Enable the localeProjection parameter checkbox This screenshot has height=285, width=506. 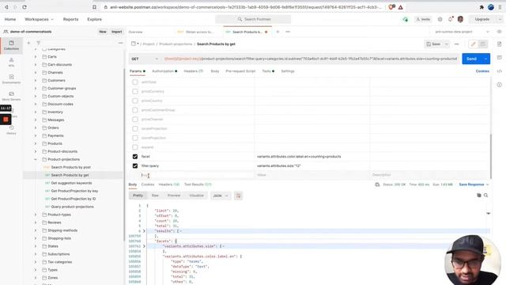[x=135, y=128]
